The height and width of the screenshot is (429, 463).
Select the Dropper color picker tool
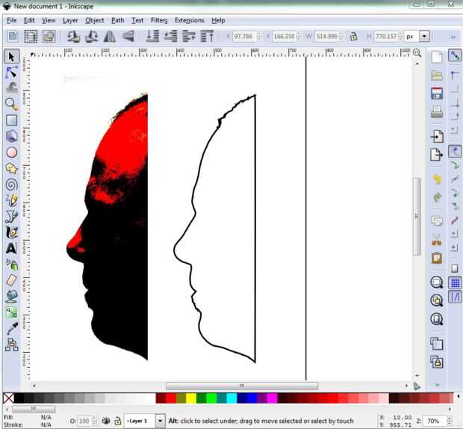point(11,329)
